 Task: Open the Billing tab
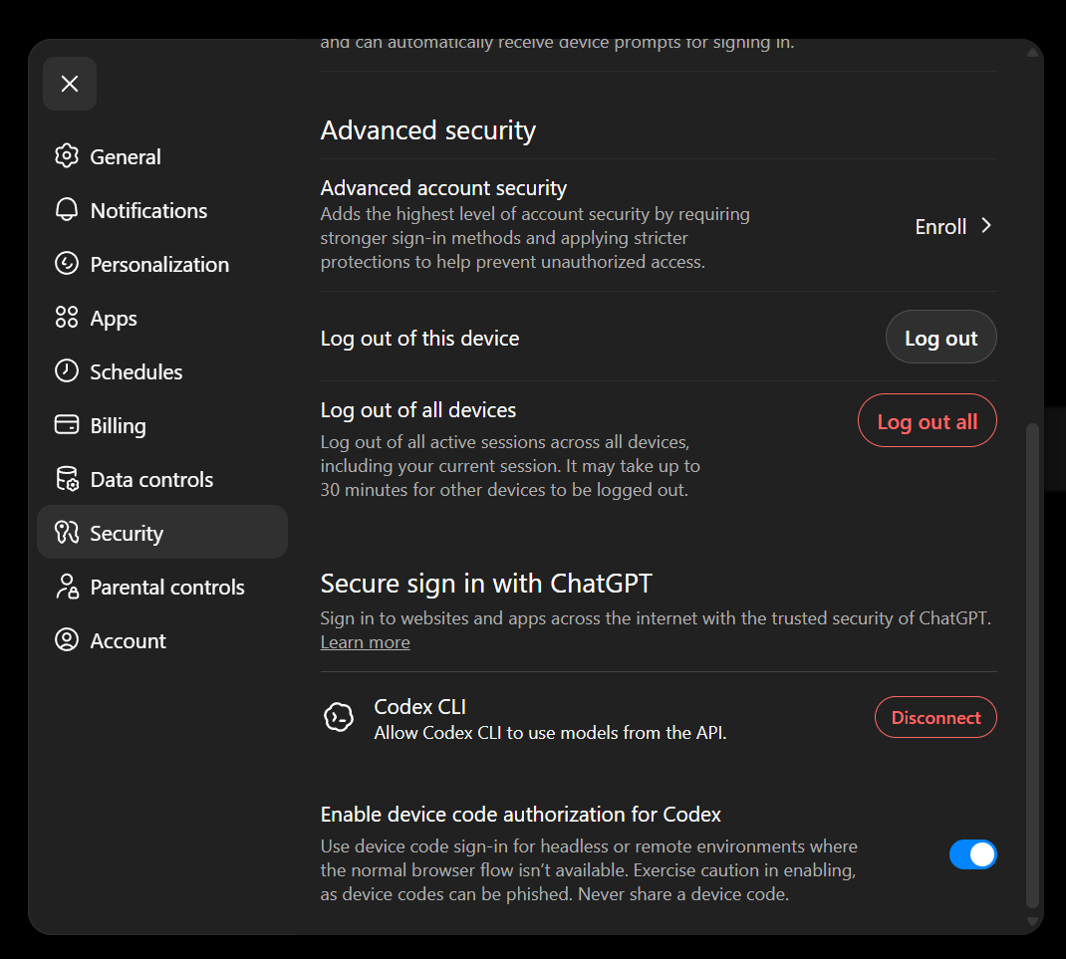click(x=161, y=425)
